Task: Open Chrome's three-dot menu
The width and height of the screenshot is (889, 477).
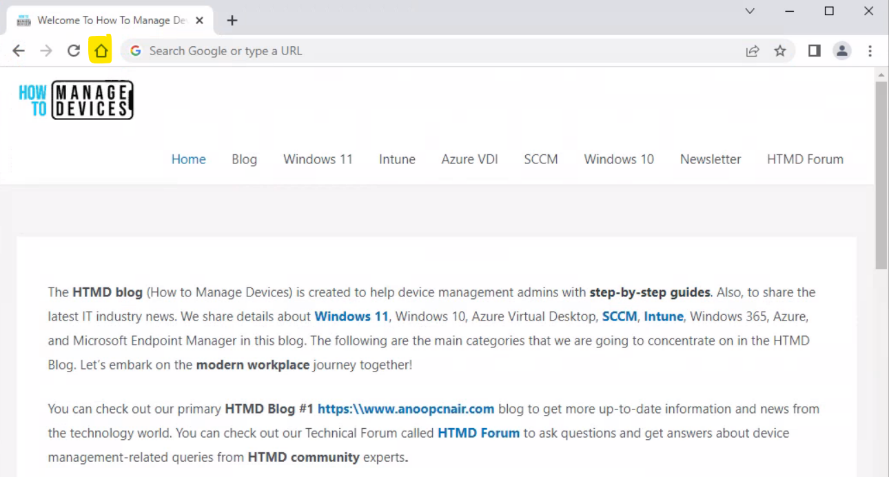Action: tap(870, 51)
